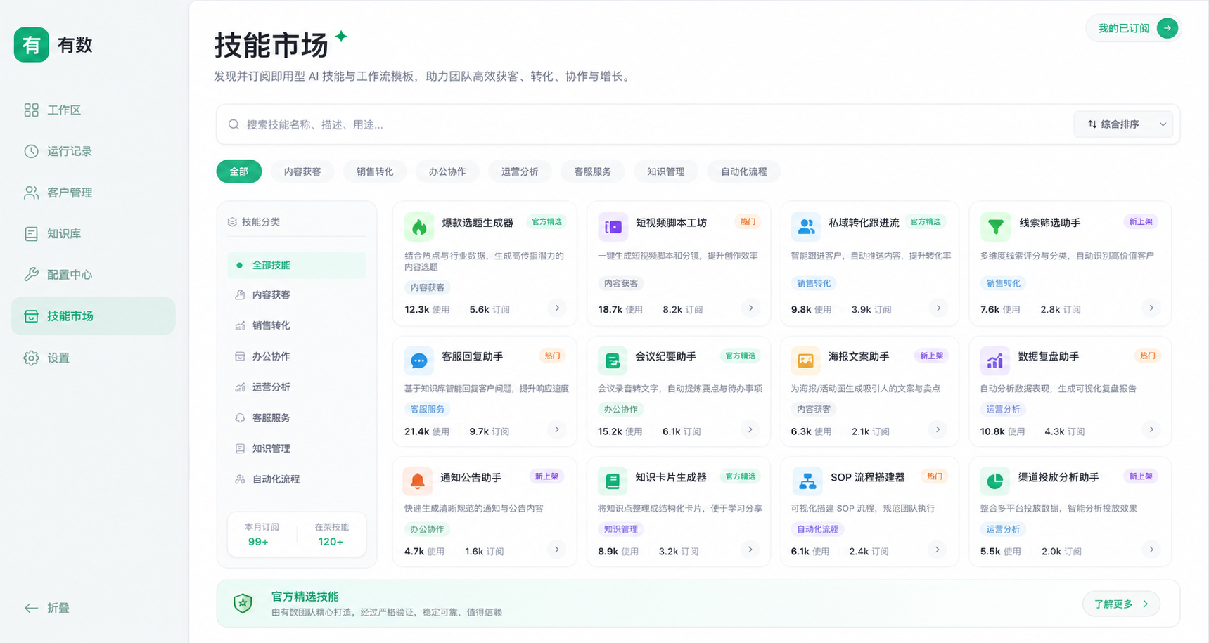Select the 知识管理 filter tab at top
This screenshot has width=1209, height=643.
tap(665, 171)
